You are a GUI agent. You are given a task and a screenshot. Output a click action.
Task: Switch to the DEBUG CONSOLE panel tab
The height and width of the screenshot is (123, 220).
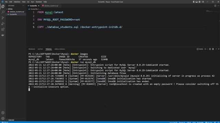tap(59, 49)
